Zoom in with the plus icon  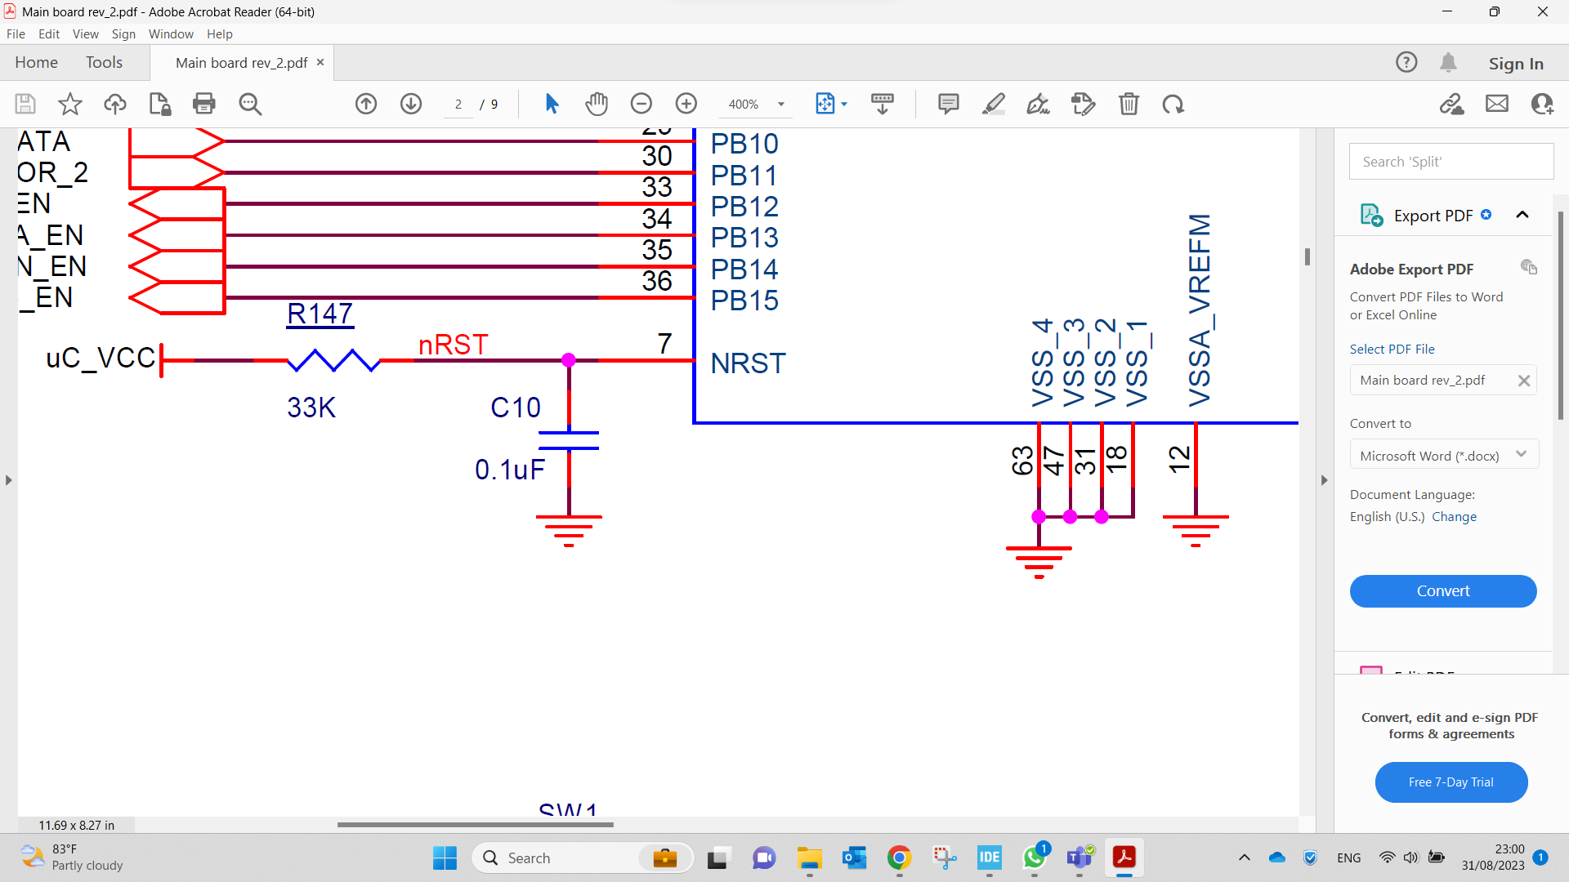point(686,104)
